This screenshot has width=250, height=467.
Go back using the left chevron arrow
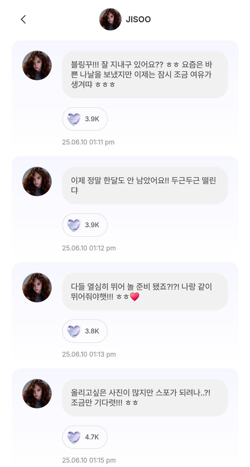(23, 19)
